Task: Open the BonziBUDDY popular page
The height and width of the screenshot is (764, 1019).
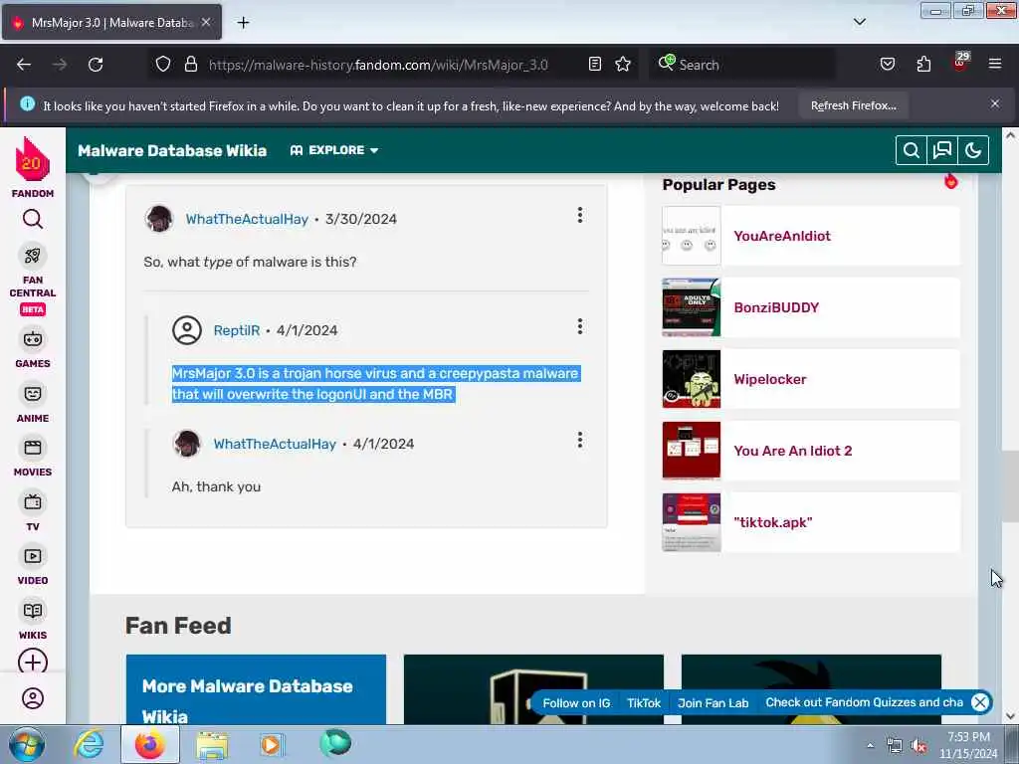Action: [776, 308]
